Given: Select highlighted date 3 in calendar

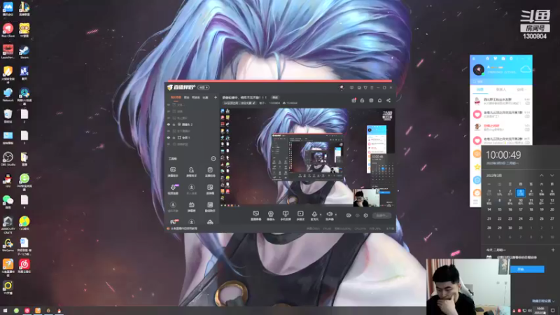Looking at the screenshot, I should pos(520,193).
